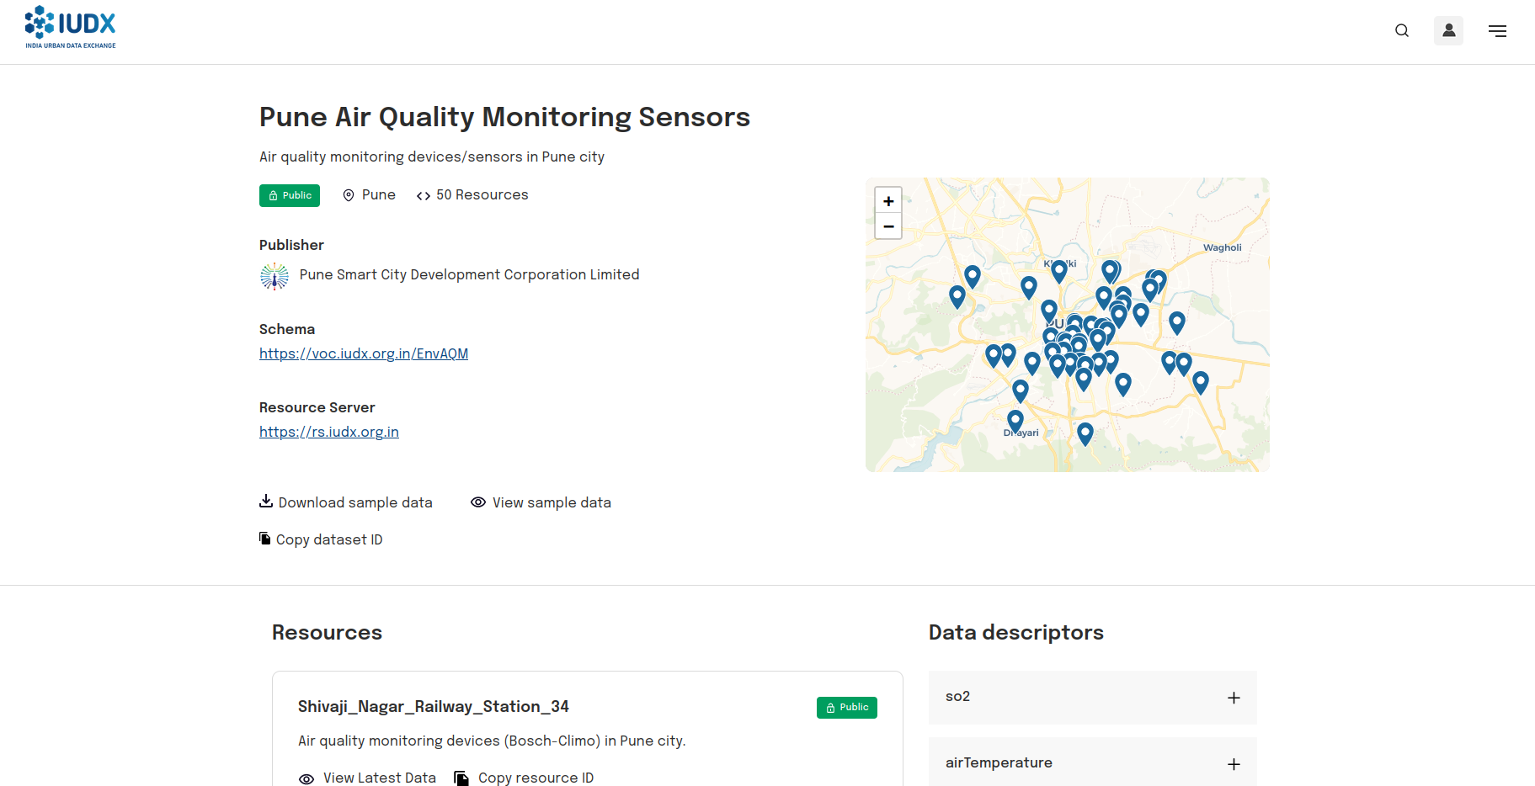
Task: Select the map marker near Dhayari
Action: (x=1015, y=419)
